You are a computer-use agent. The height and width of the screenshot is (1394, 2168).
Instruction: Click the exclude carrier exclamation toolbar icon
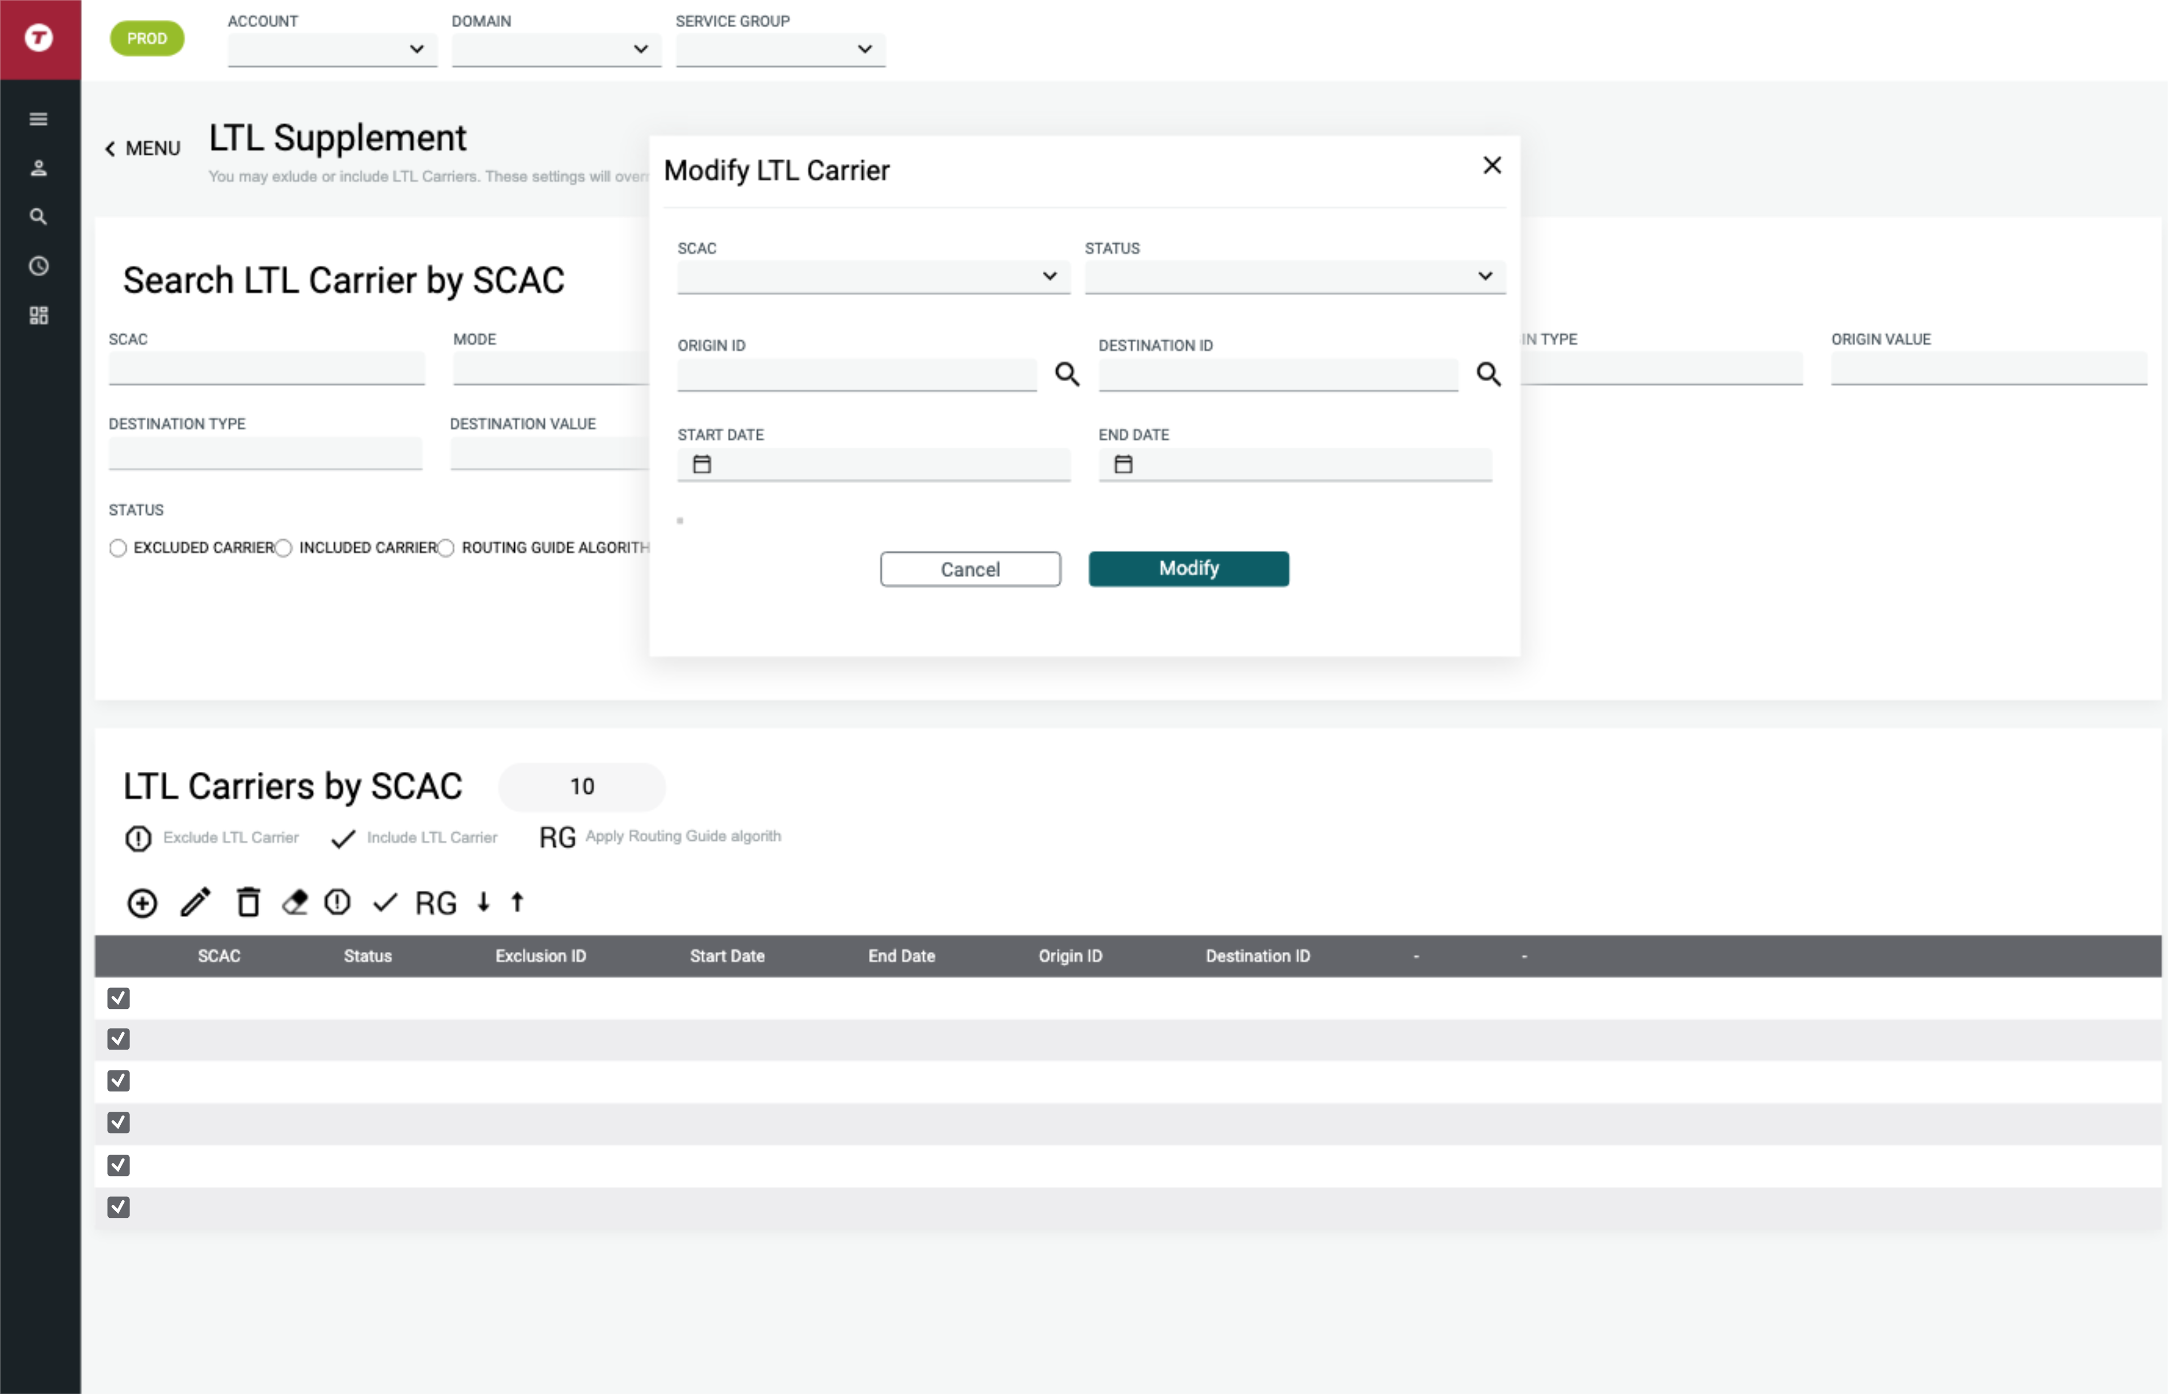[x=336, y=902]
